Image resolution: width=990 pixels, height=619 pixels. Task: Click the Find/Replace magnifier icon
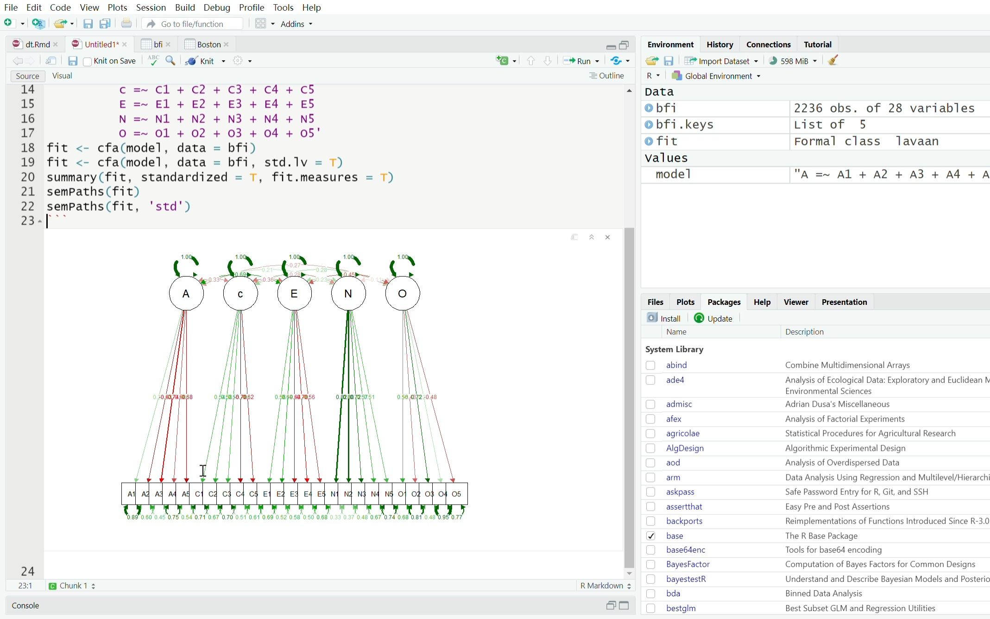tap(170, 61)
